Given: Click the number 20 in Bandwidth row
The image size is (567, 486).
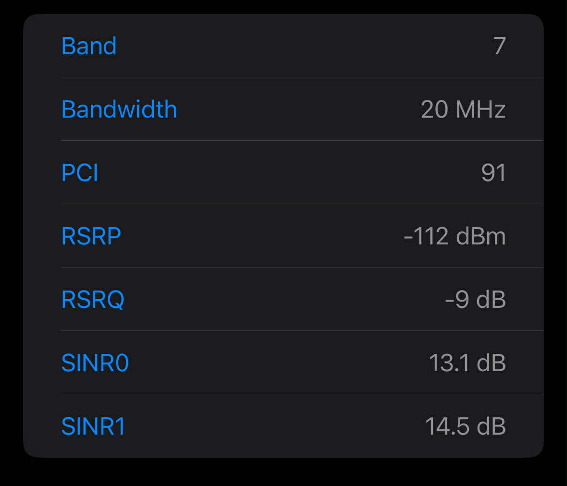Looking at the screenshot, I should point(435,109).
